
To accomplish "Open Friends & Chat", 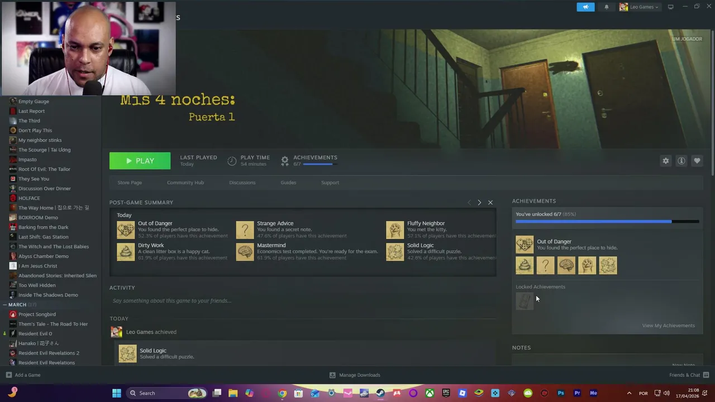I will [x=689, y=375].
